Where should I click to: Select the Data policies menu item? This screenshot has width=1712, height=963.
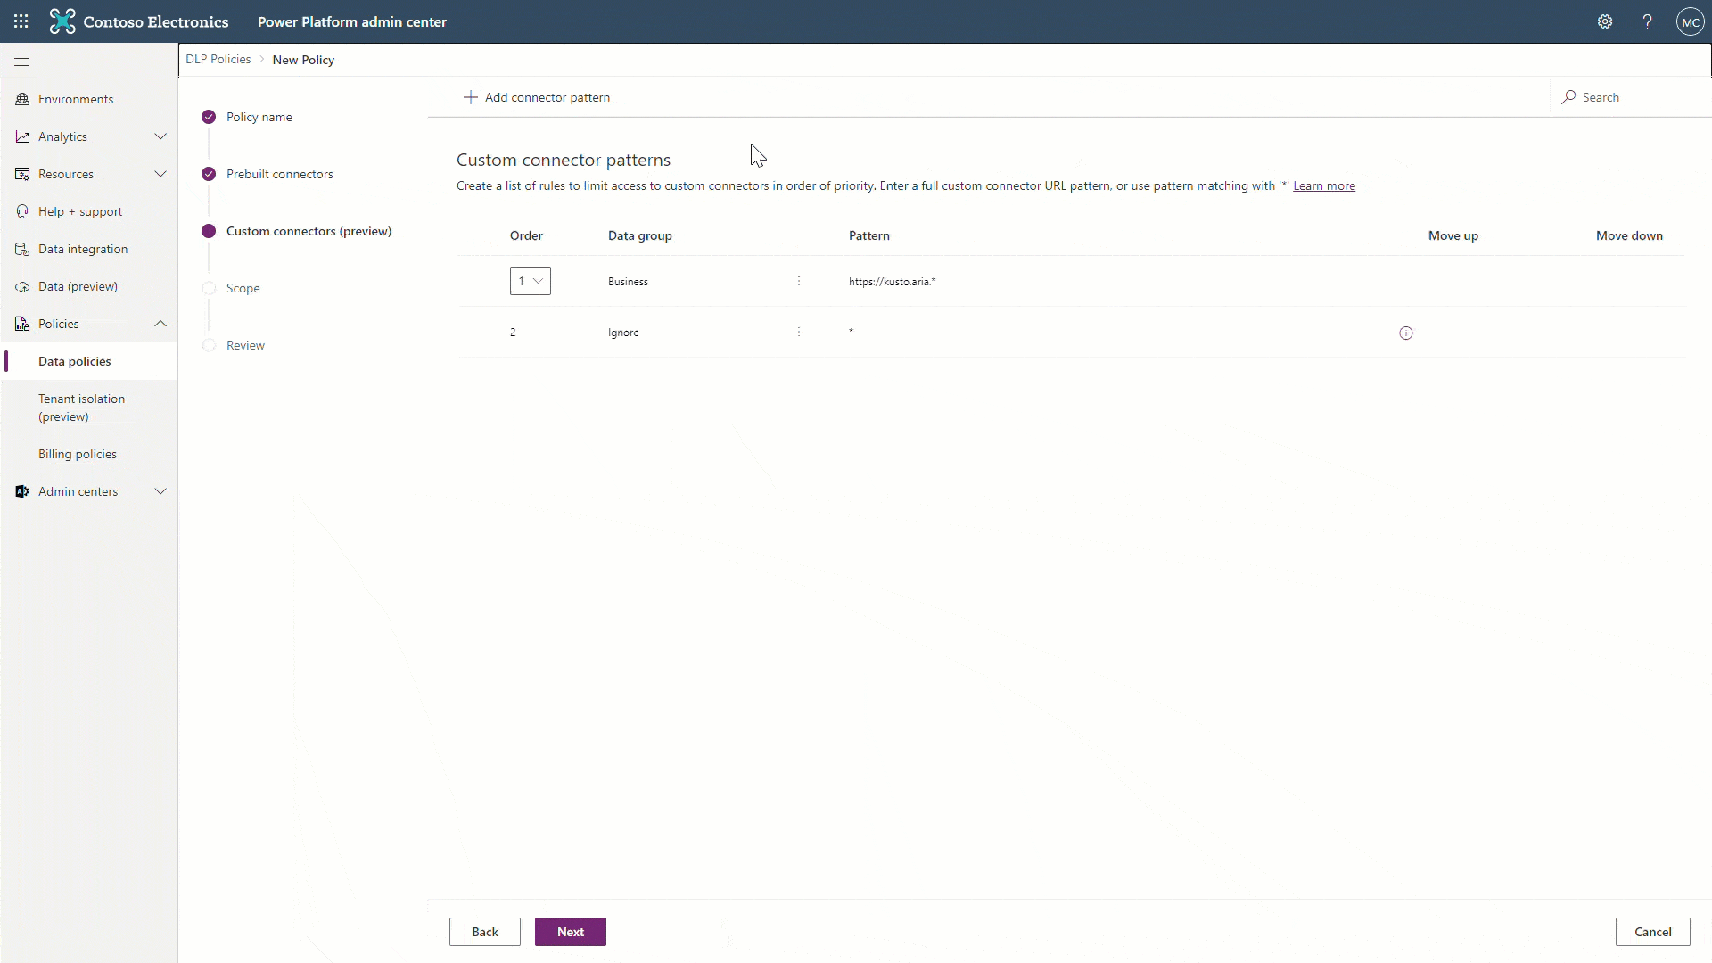click(x=74, y=361)
